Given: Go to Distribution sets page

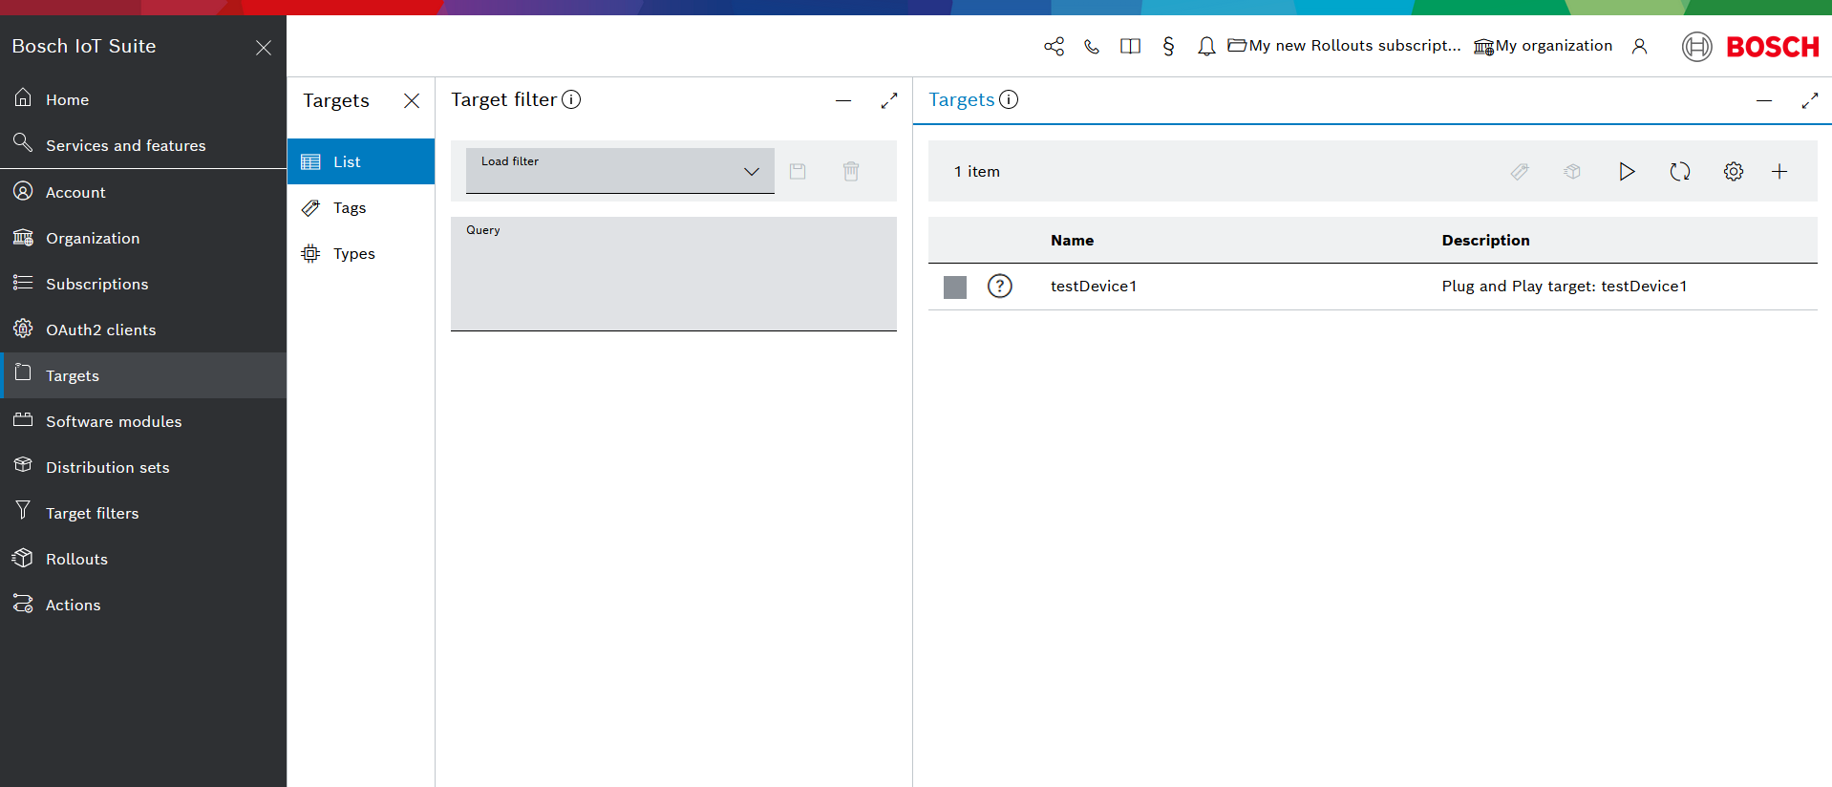Looking at the screenshot, I should coord(107,467).
